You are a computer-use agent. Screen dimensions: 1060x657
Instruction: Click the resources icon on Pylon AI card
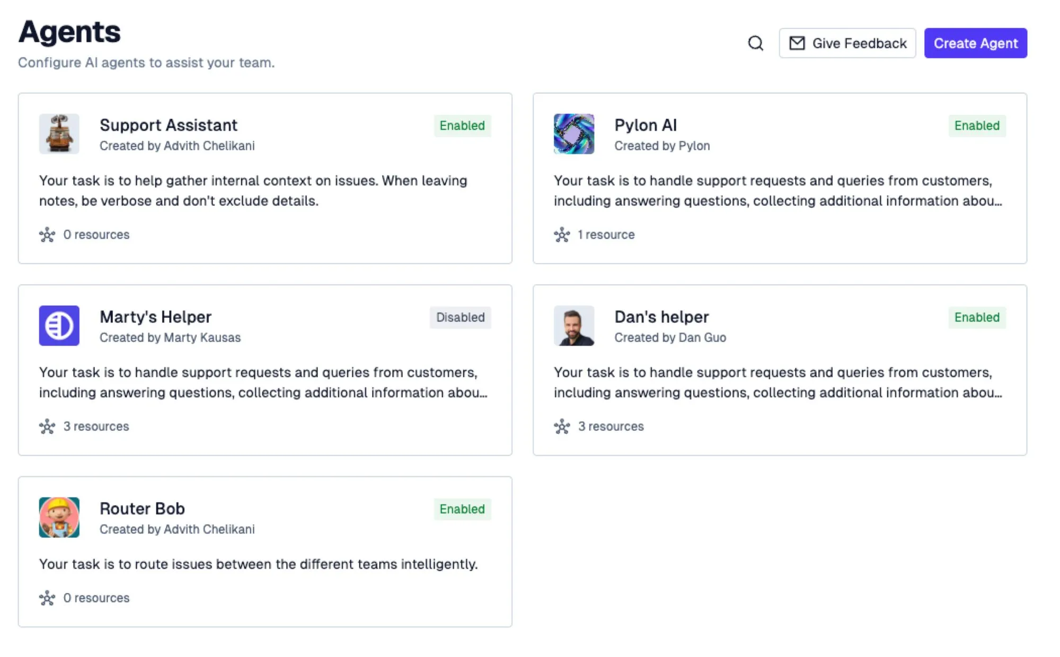click(x=562, y=235)
